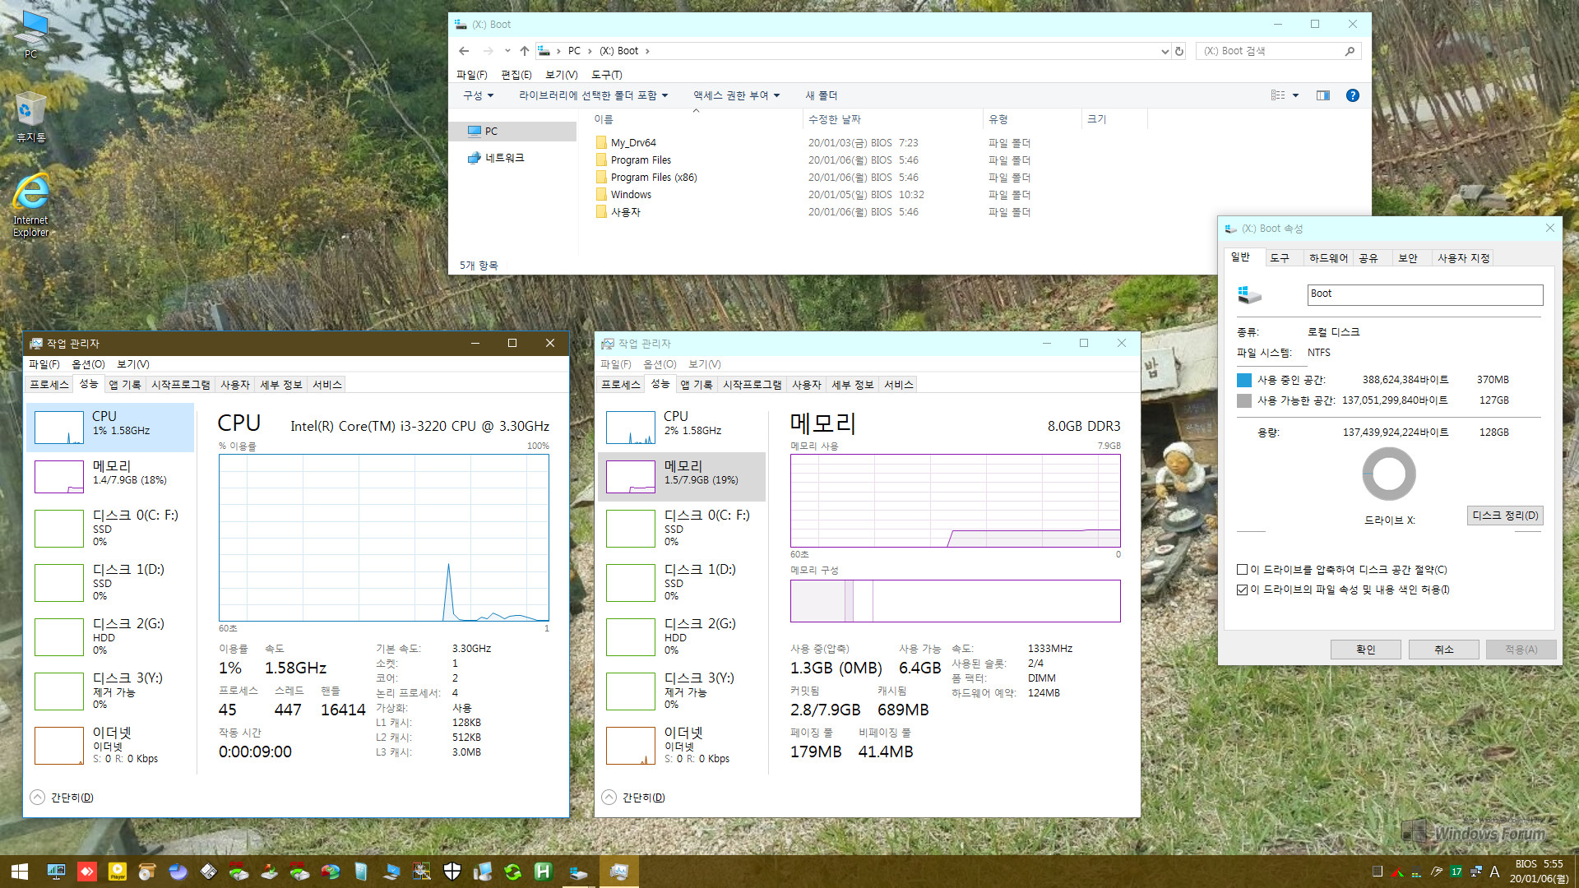Expand the 구성 dropdown in explorer
The image size is (1579, 888).
click(478, 95)
